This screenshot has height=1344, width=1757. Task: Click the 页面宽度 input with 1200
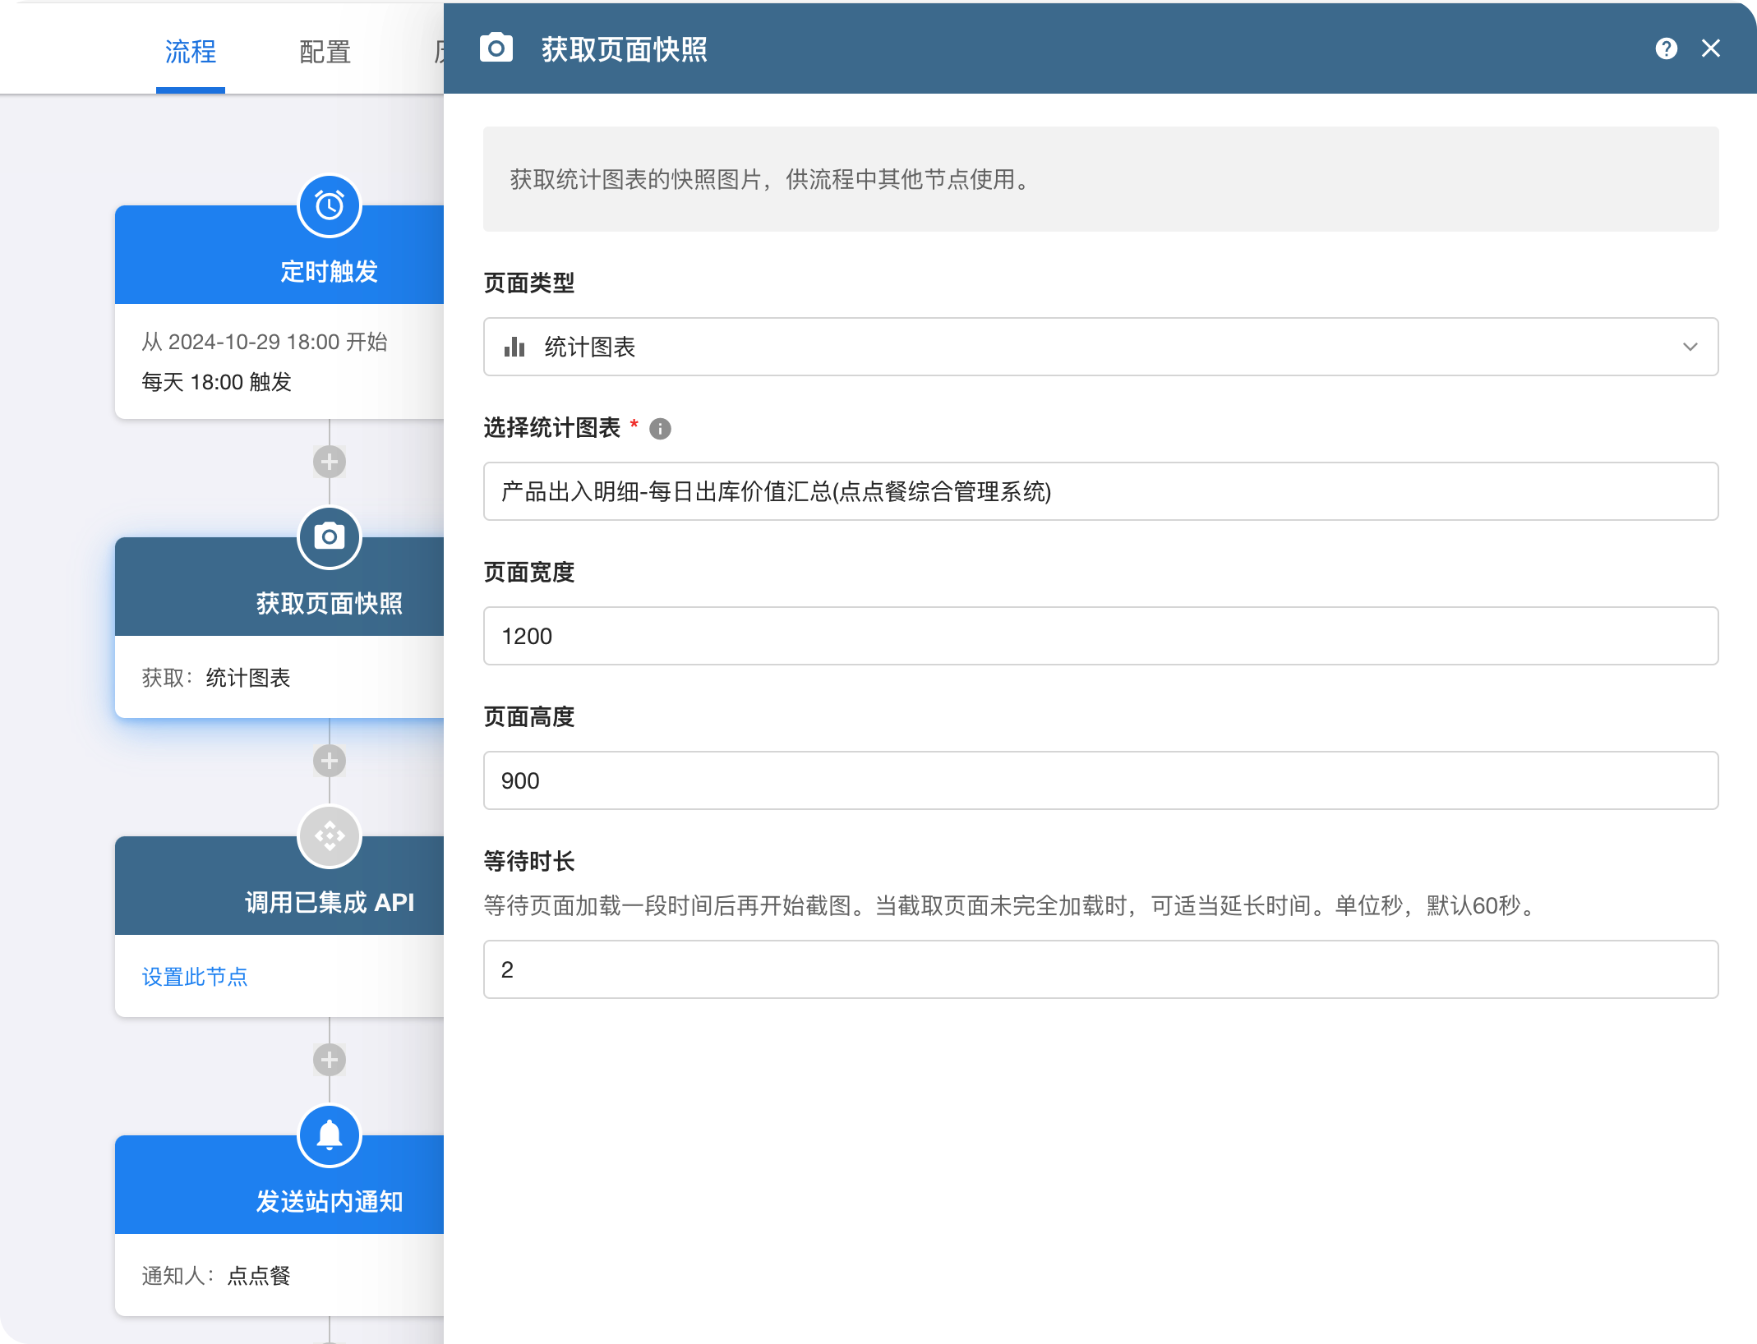pyautogui.click(x=1100, y=636)
